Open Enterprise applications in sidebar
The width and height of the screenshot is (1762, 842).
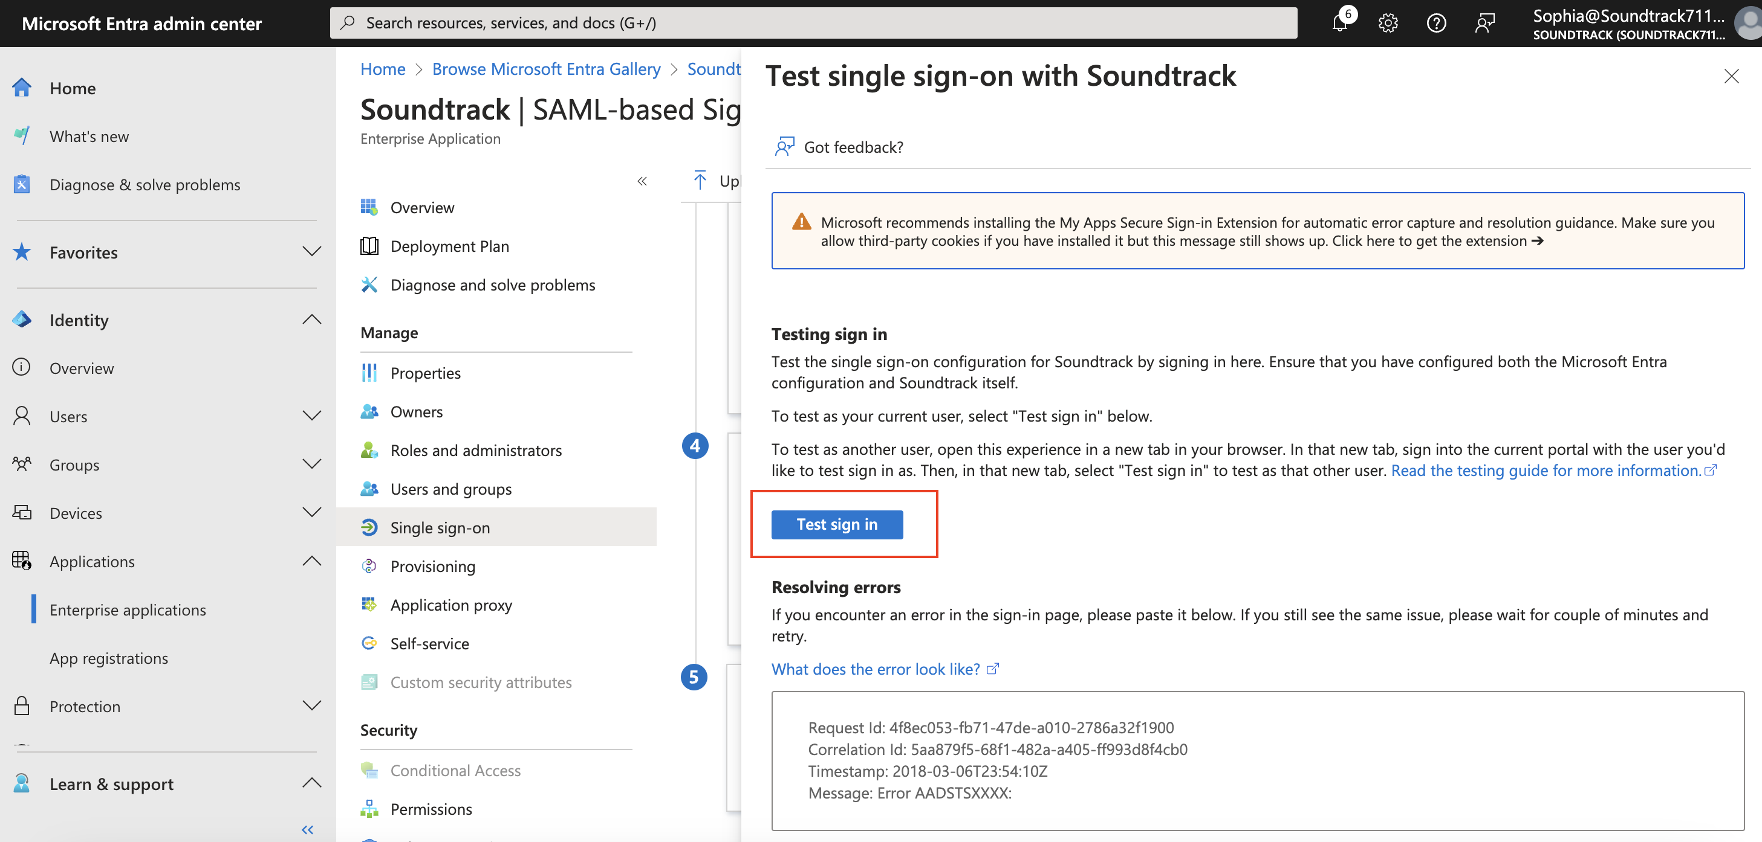coord(127,609)
